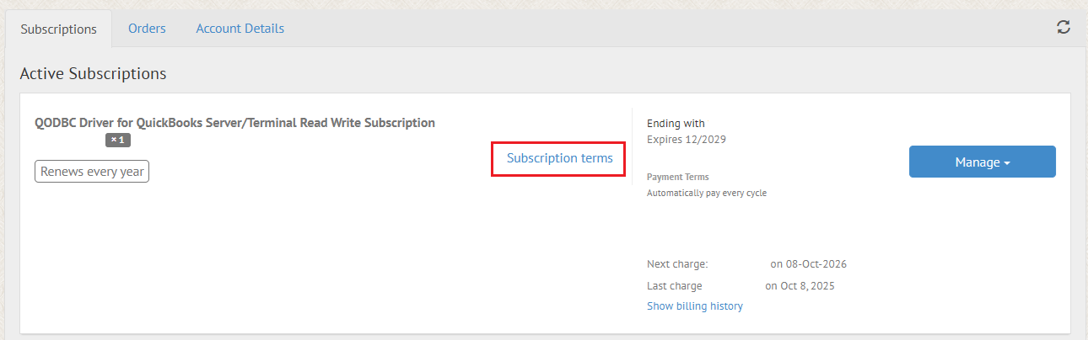This screenshot has width=1088, height=340.
Task: Select the Subscriptions tab
Action: [59, 29]
